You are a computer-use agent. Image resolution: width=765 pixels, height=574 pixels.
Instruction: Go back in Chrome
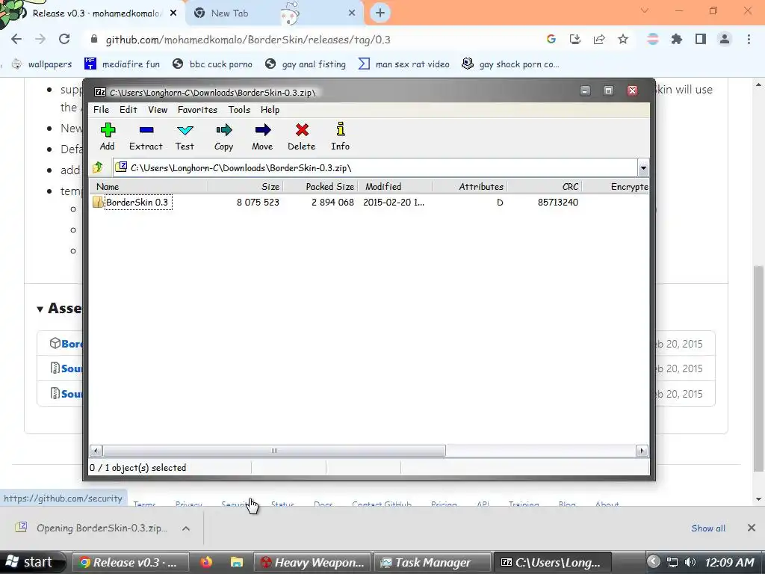pyautogui.click(x=16, y=40)
